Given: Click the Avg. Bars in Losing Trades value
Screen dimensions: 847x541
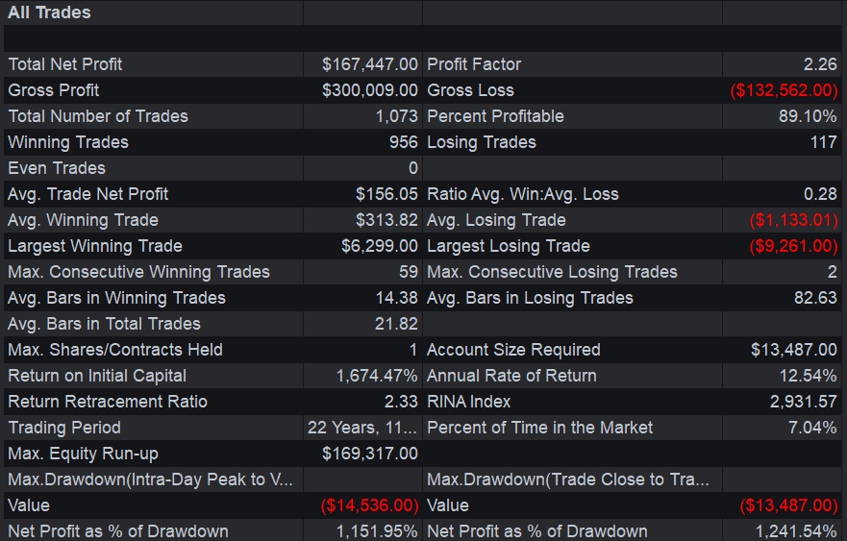Looking at the screenshot, I should (x=815, y=298).
